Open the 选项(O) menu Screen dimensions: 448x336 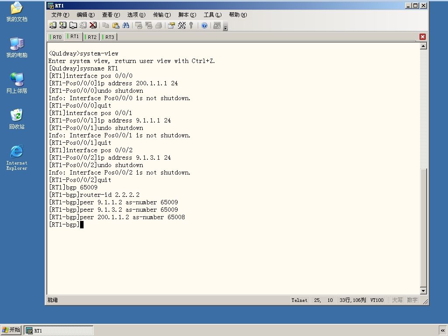click(136, 14)
